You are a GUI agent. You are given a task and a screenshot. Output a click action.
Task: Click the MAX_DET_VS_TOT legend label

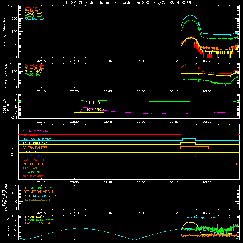click(x=38, y=223)
